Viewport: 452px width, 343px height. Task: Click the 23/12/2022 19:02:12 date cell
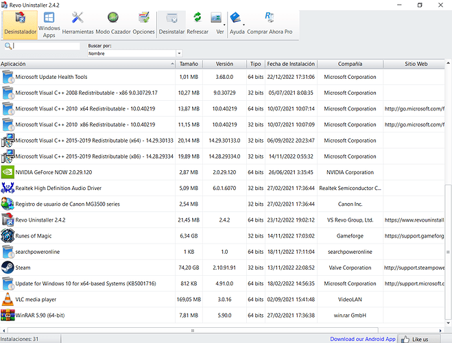click(x=291, y=220)
